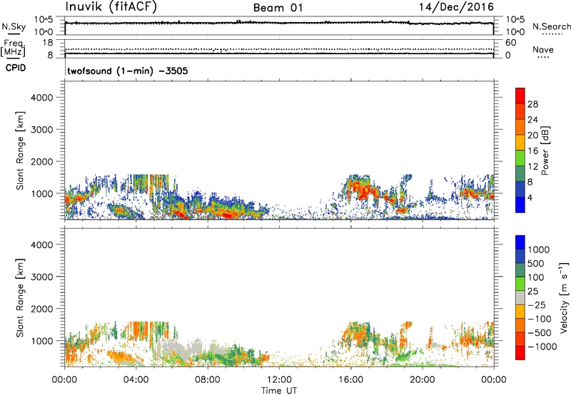Click the N.Search legend label
The height and width of the screenshot is (395, 571).
[552, 26]
